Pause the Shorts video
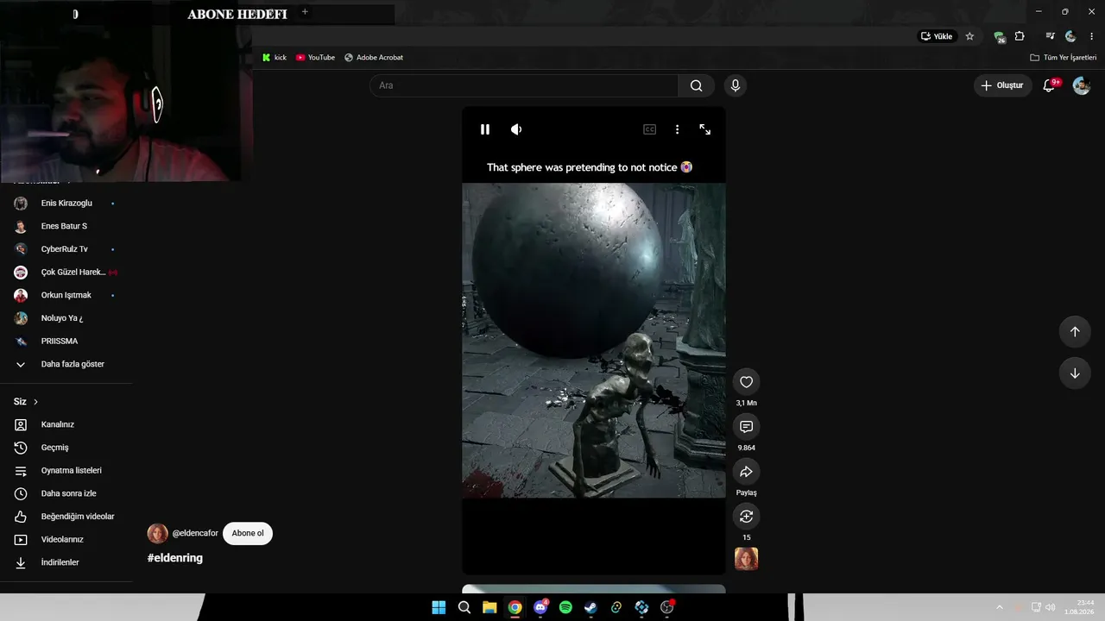The image size is (1105, 621). (485, 129)
